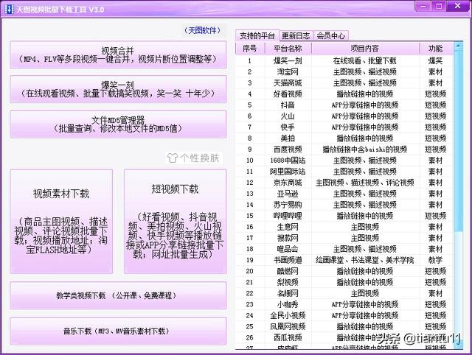
Task: Select the 好看视频 row
Action: 344,94
